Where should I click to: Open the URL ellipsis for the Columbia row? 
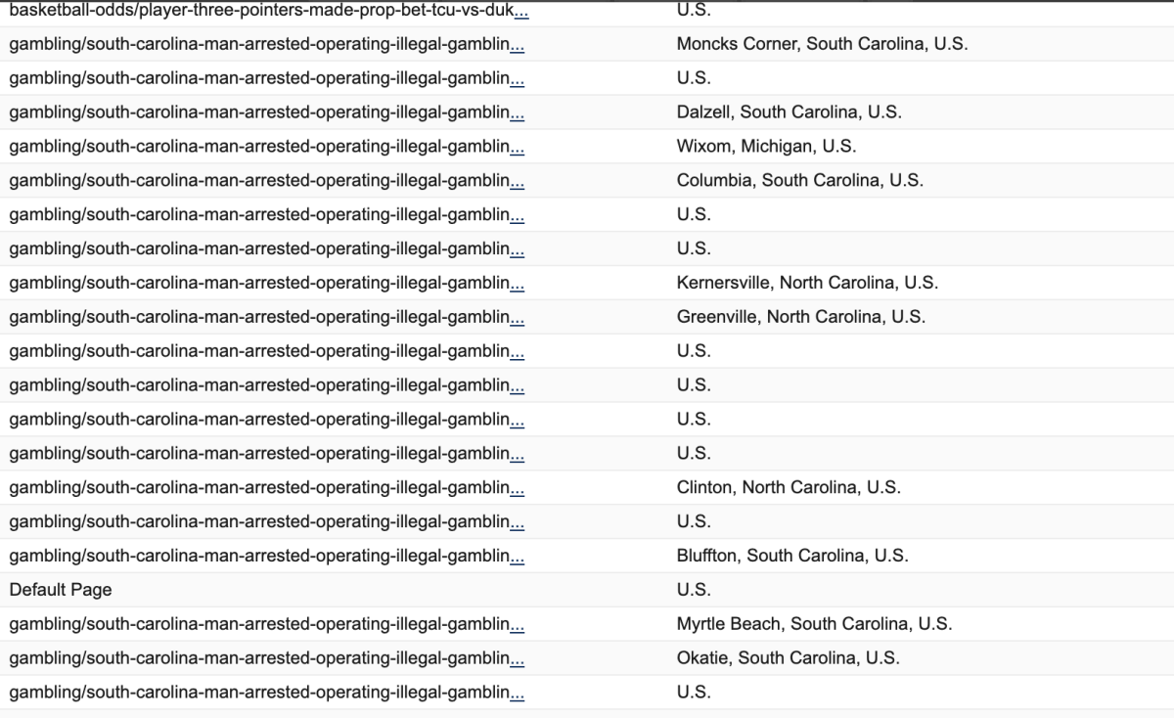tap(517, 182)
